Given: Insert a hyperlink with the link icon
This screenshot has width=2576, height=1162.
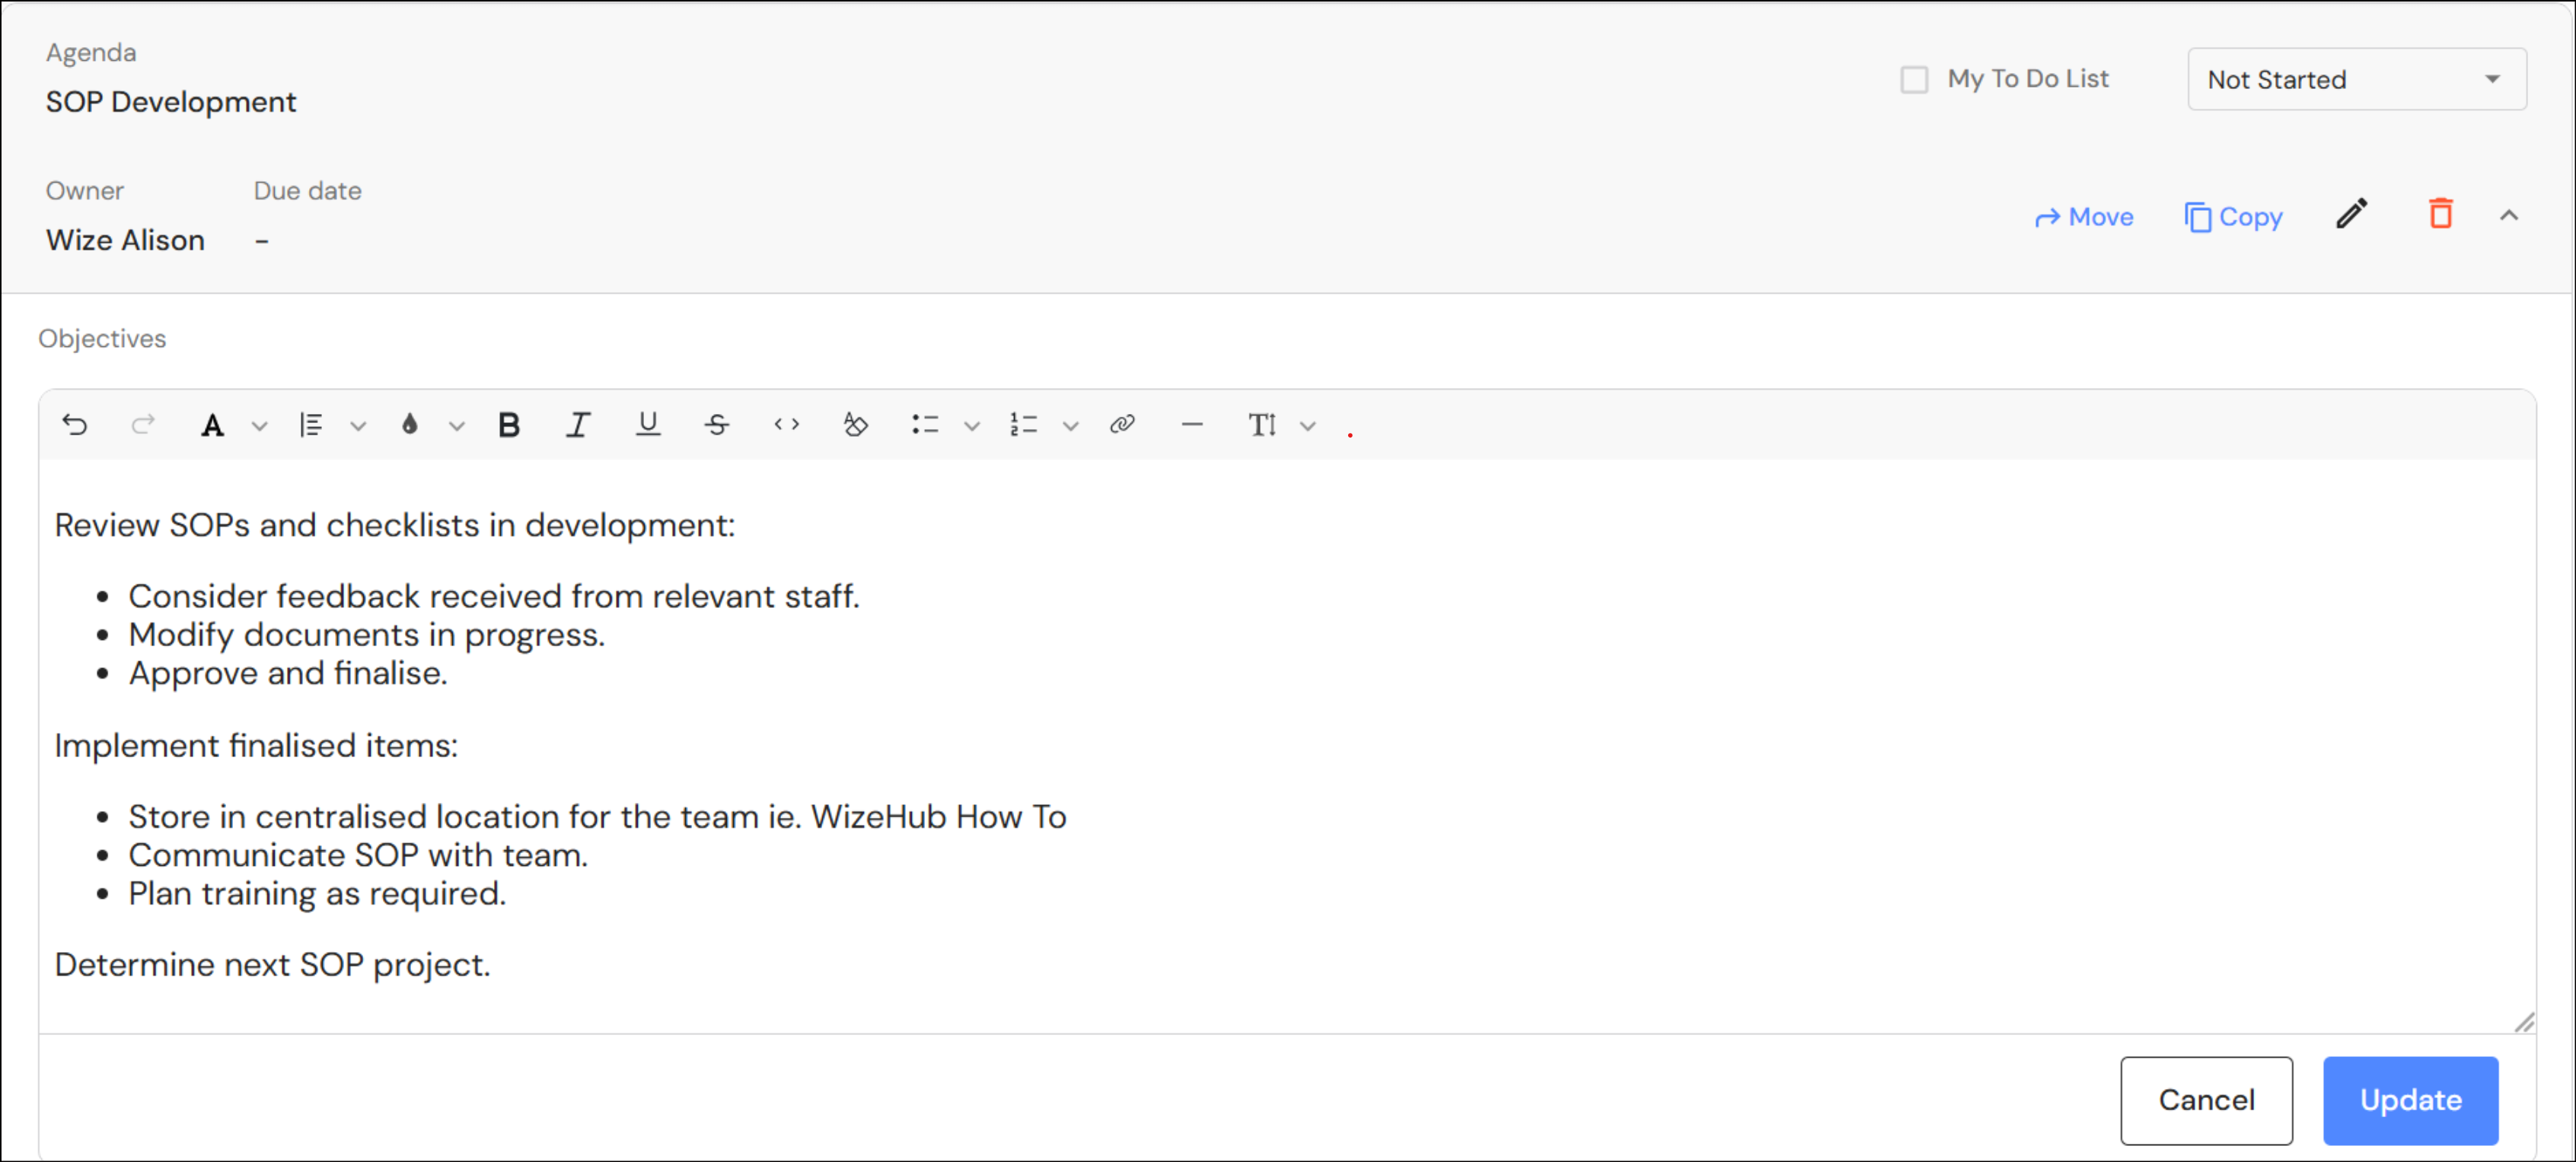Looking at the screenshot, I should pyautogui.click(x=1122, y=425).
